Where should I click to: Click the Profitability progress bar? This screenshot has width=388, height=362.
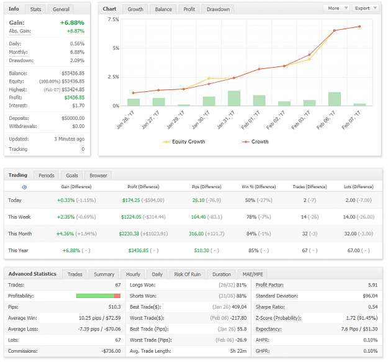98,296
